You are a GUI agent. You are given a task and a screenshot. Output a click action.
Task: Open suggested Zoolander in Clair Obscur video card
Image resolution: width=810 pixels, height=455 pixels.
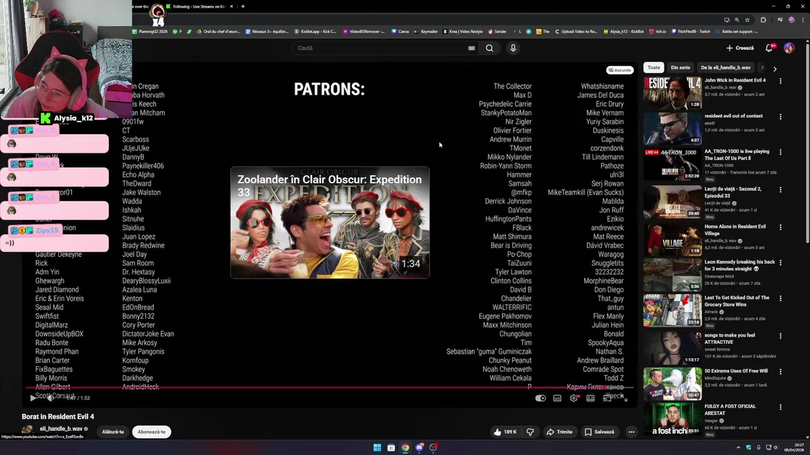click(330, 222)
